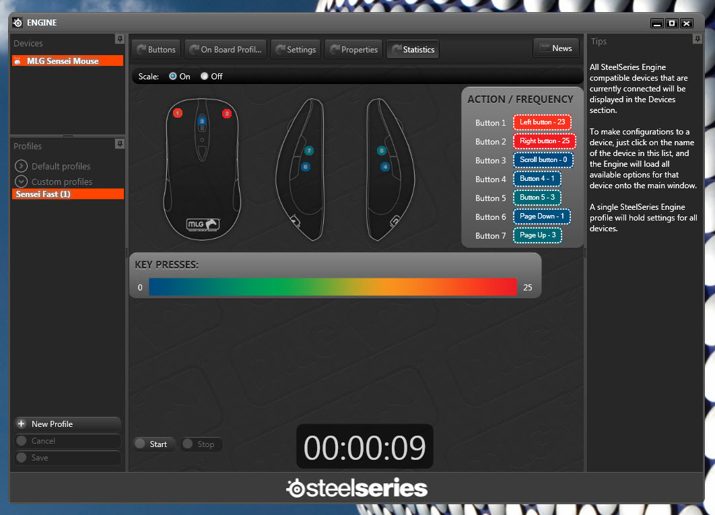Click the plus icon of New Profile
715x515 pixels.
pos(21,424)
